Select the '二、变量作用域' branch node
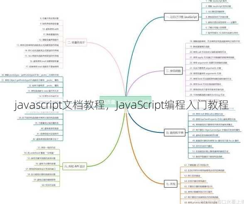This screenshot has width=244, height=204. (x=76, y=42)
